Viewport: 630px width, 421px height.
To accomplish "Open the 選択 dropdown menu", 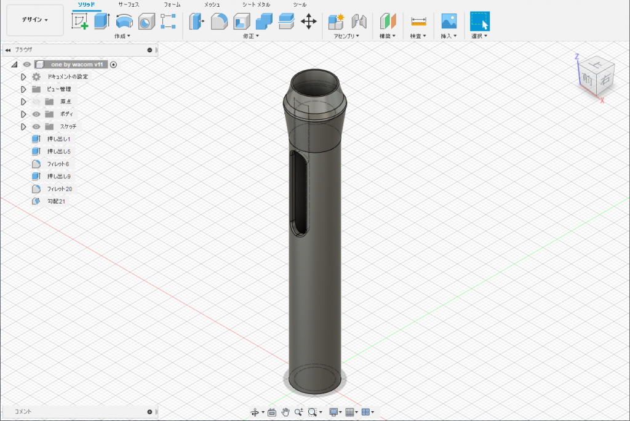I will pyautogui.click(x=479, y=36).
